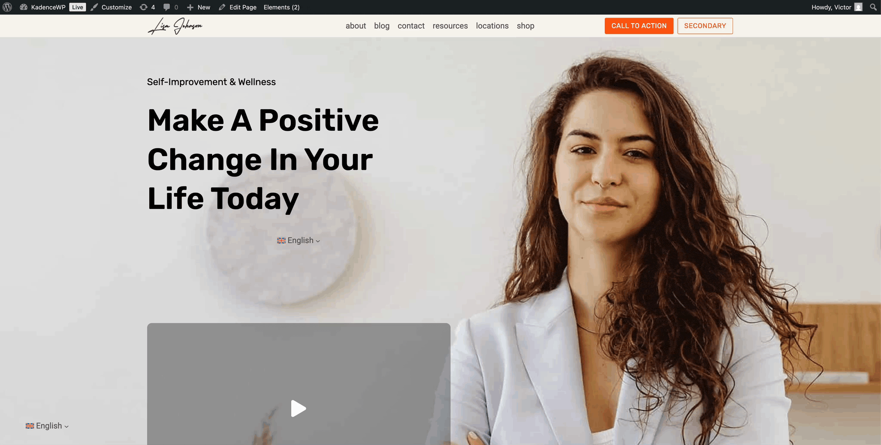
Task: Click the Lisa Johnson signature logo
Action: click(175, 26)
